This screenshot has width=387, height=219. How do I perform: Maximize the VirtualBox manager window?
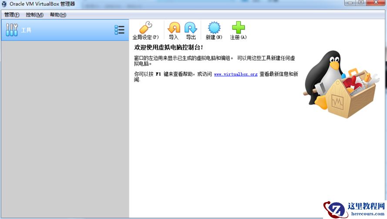361,3
